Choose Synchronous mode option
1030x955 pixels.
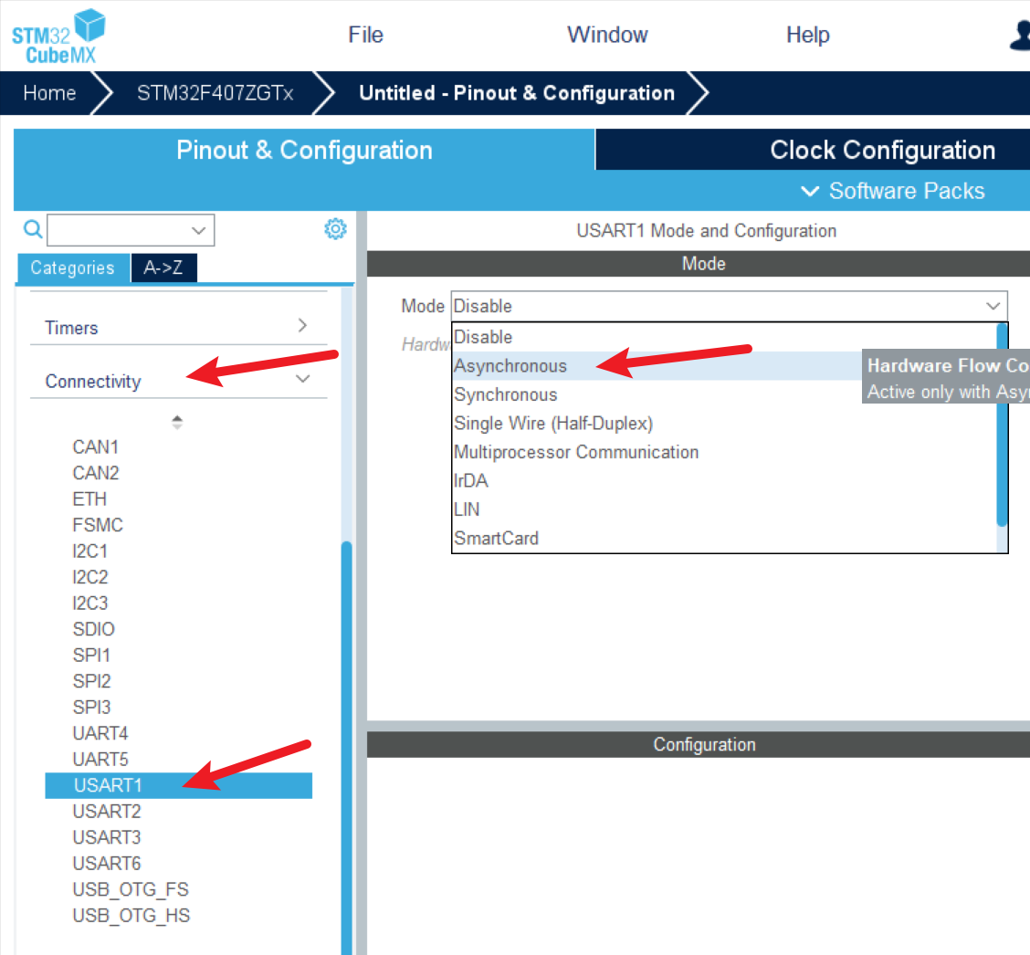pyautogui.click(x=724, y=394)
